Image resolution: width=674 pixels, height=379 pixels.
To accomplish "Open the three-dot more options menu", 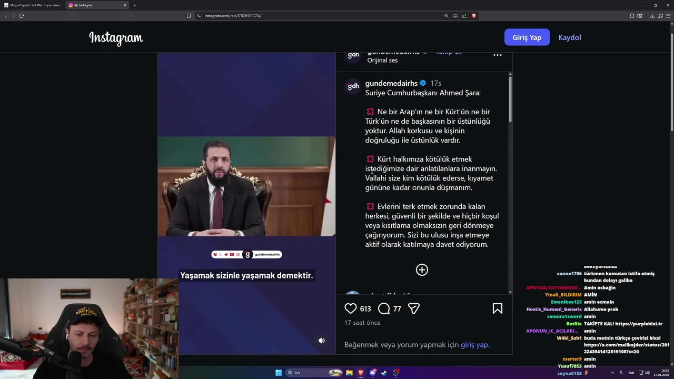I will pos(497,55).
